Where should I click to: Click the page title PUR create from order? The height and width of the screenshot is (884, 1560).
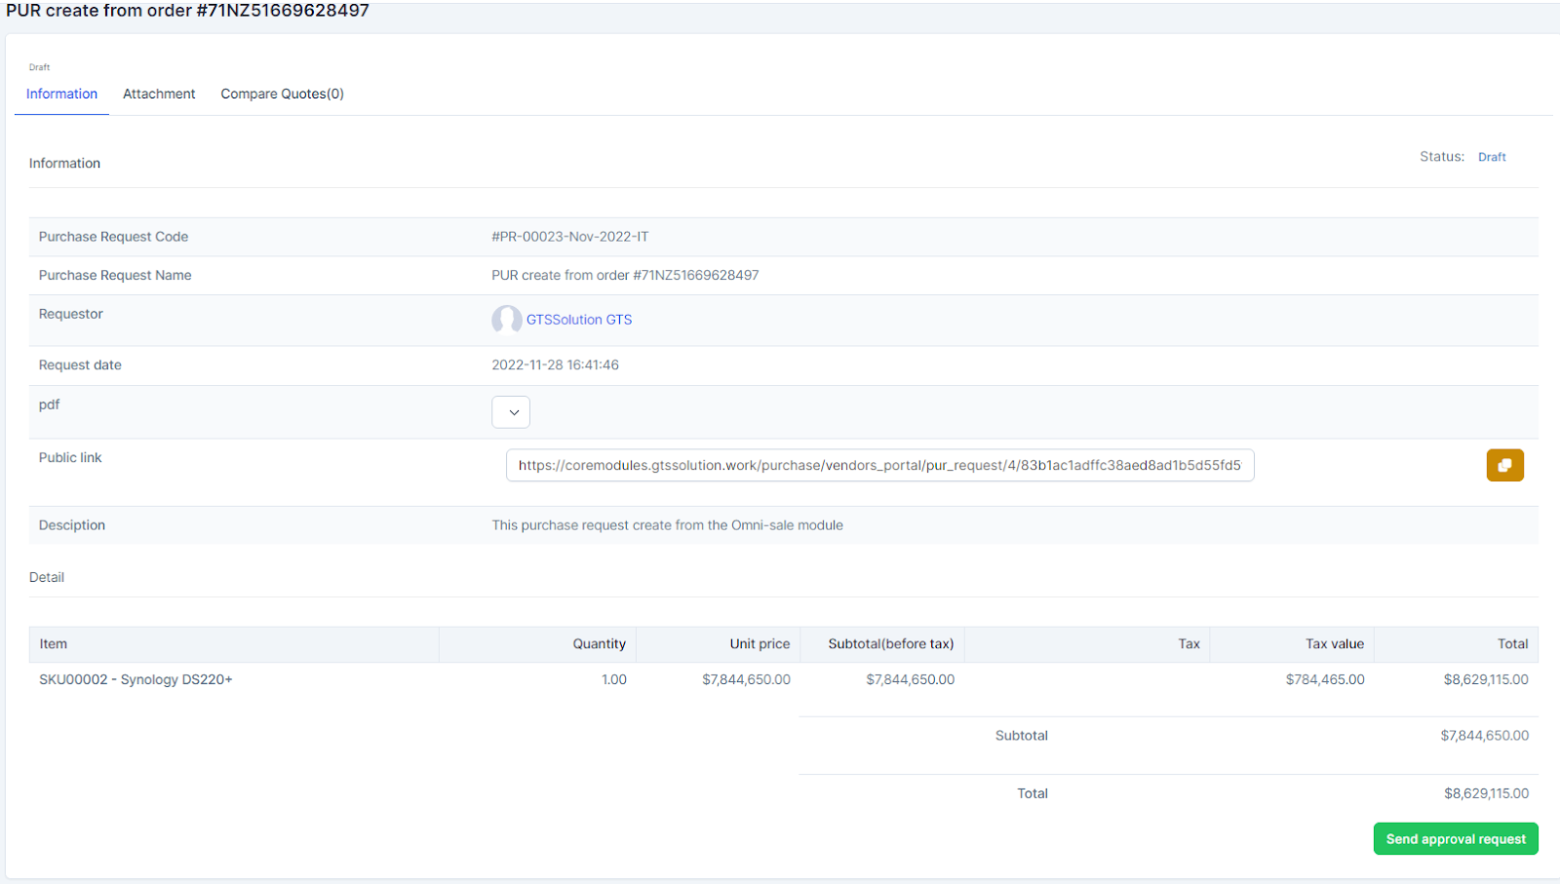click(x=187, y=11)
